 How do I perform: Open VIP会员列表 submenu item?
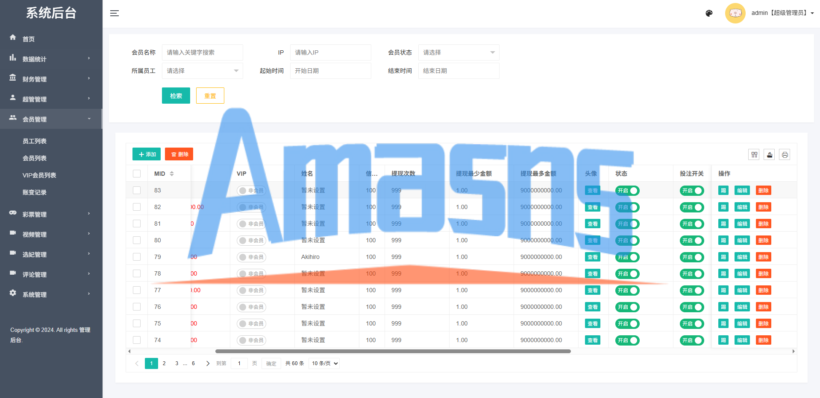pos(39,175)
